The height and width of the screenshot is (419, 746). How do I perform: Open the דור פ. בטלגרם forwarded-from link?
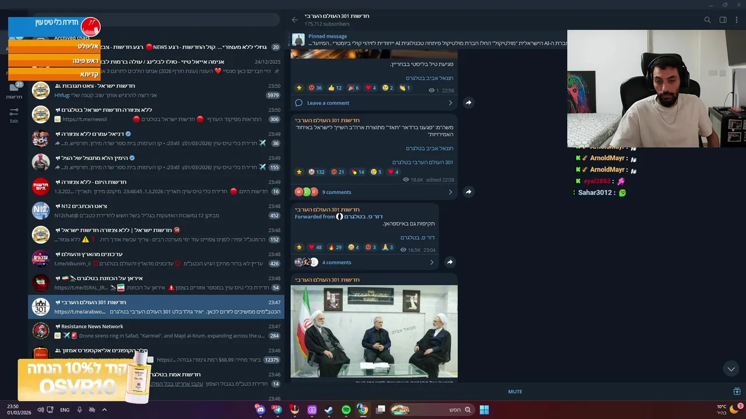tap(363, 216)
